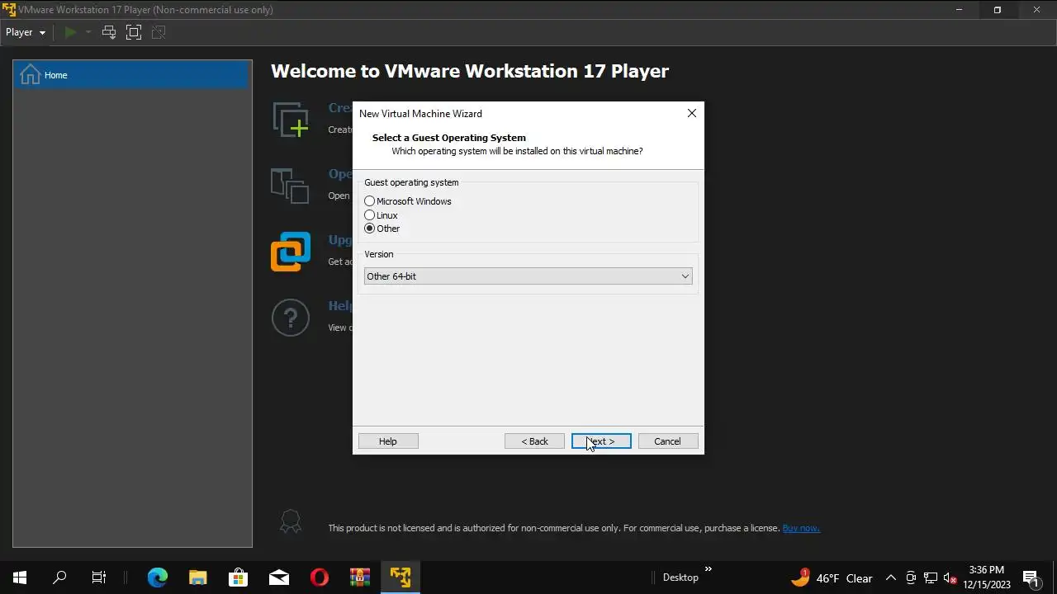1057x594 pixels.
Task: Click the Open a Virtual Machine icon
Action: tap(290, 186)
